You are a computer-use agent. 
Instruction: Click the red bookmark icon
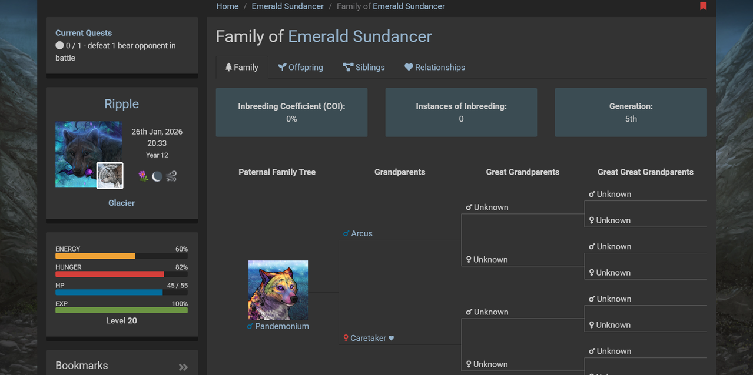(x=703, y=6)
